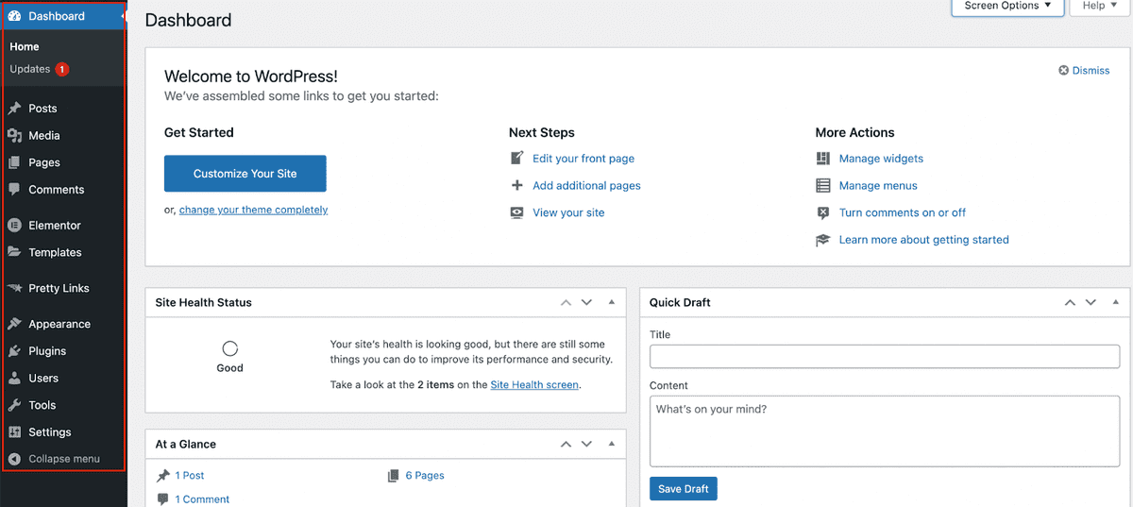Viewport: 1133px width, 507px height.
Task: Click the Settings sliders icon
Action: (x=14, y=432)
